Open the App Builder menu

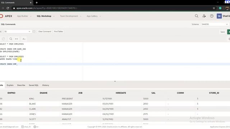coord(22,16)
